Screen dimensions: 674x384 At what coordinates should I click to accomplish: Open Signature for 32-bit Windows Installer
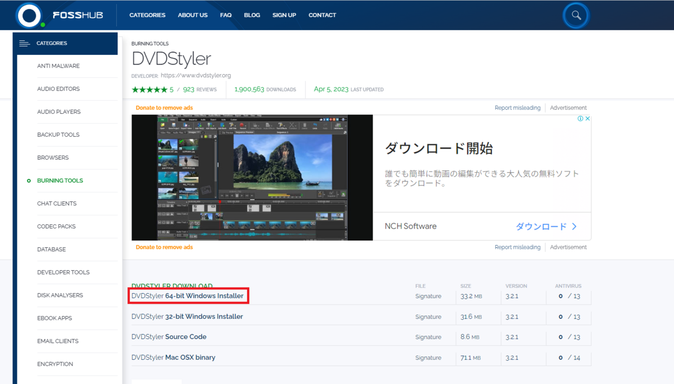tap(428, 317)
